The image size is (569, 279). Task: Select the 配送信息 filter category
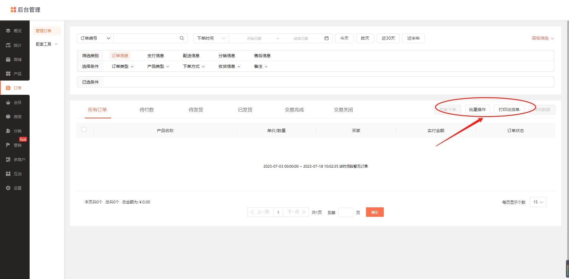click(191, 56)
